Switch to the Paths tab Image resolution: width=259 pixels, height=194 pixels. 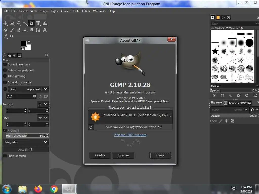click(246, 103)
